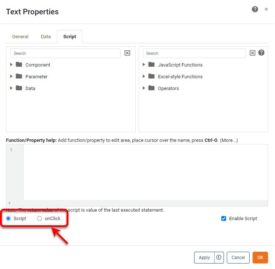Click the help question mark in the dialog header

(255, 9)
